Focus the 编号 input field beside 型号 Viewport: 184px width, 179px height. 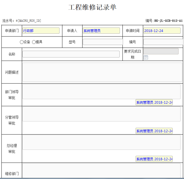tap(163, 42)
